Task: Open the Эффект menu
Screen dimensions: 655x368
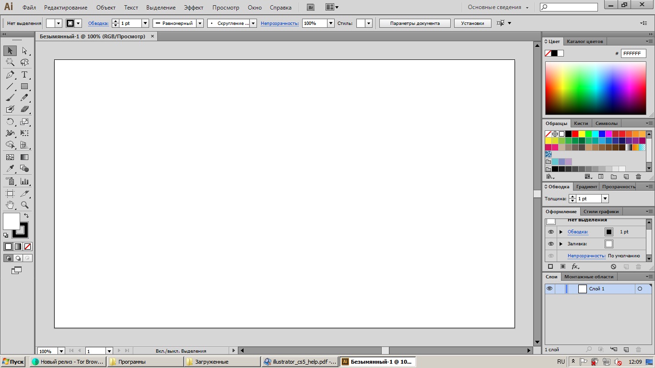Action: tap(194, 8)
